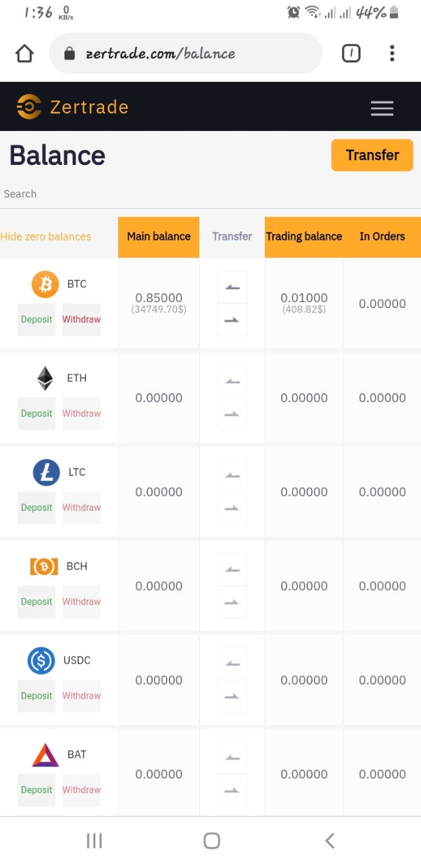Open browser three-dot options menu
The height and width of the screenshot is (865, 421).
click(x=392, y=53)
